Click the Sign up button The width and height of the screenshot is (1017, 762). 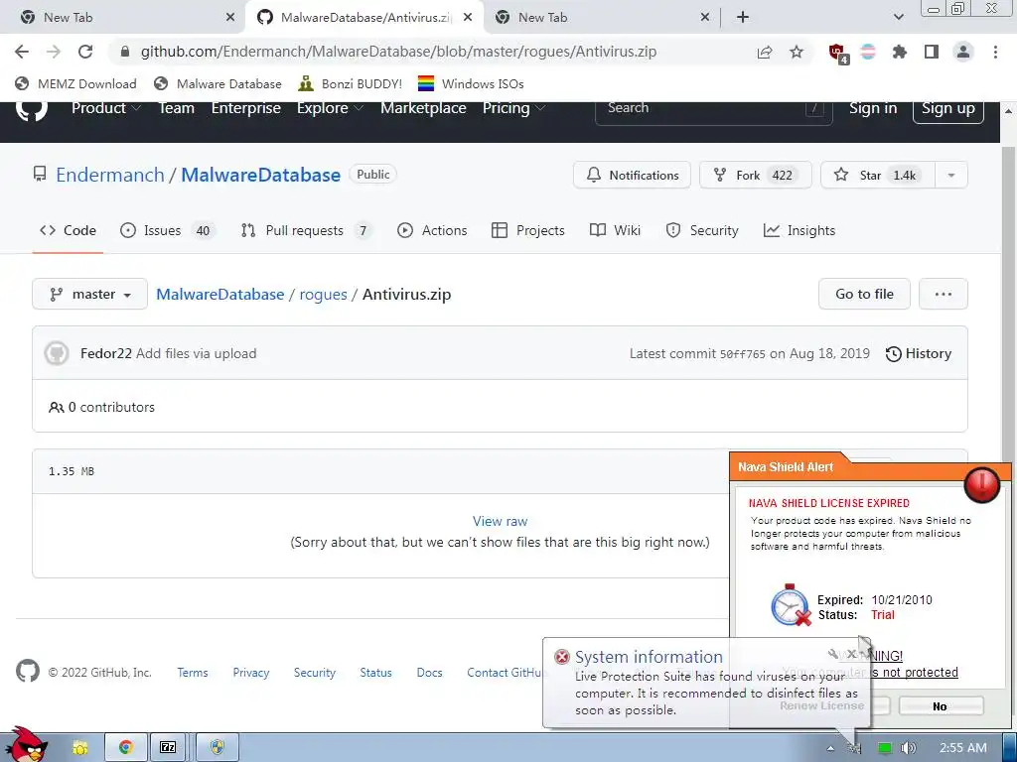pos(948,108)
